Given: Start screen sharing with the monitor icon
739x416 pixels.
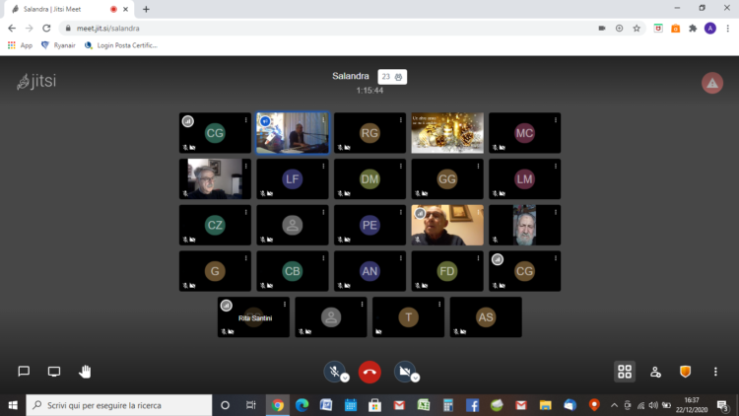Looking at the screenshot, I should [x=54, y=372].
